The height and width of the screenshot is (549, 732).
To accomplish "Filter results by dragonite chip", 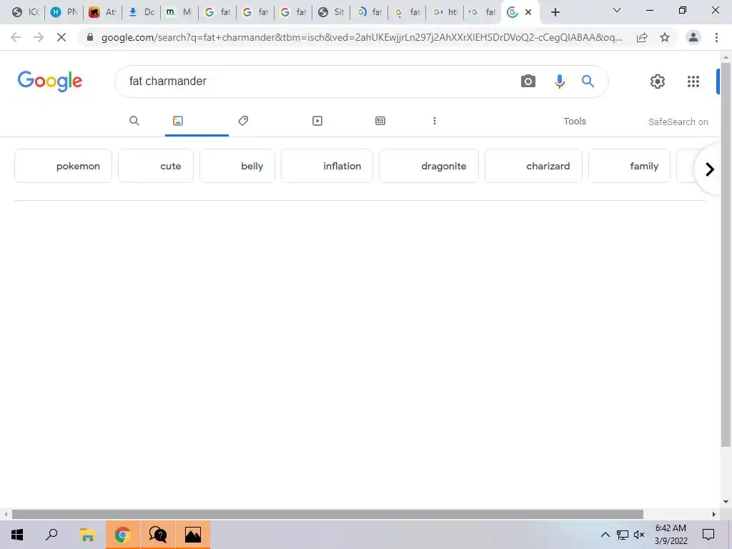I will click(x=429, y=166).
